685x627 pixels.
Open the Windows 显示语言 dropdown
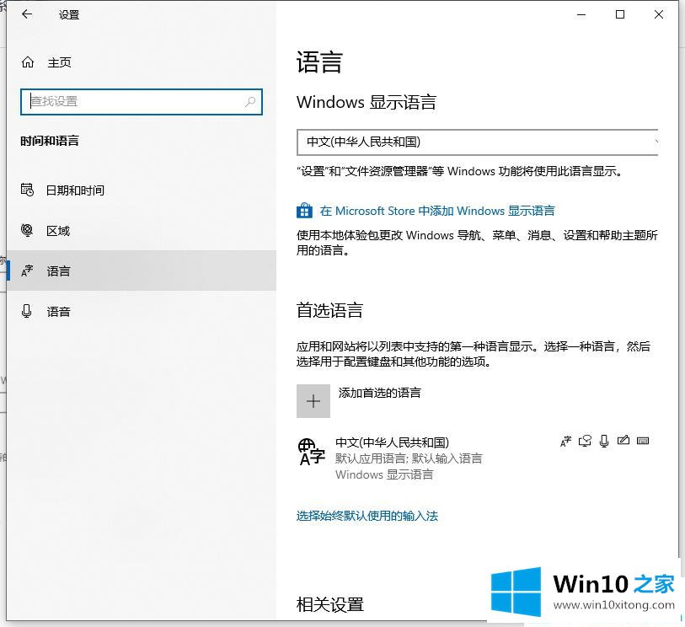coord(477,142)
